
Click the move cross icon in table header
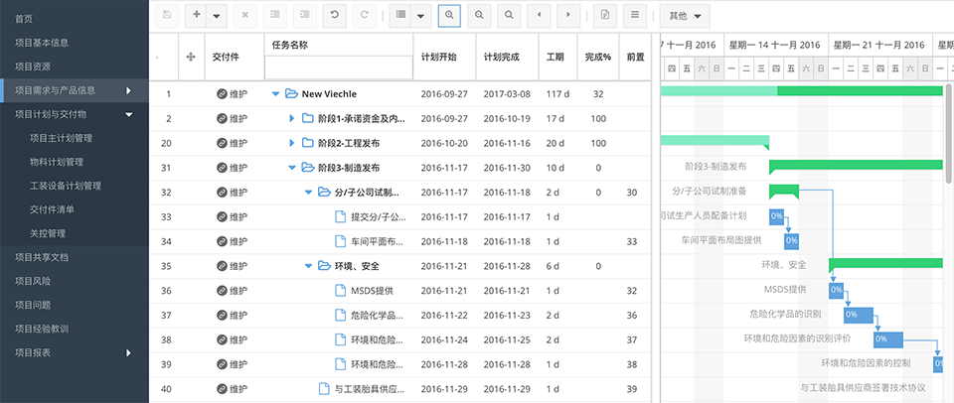point(191,58)
